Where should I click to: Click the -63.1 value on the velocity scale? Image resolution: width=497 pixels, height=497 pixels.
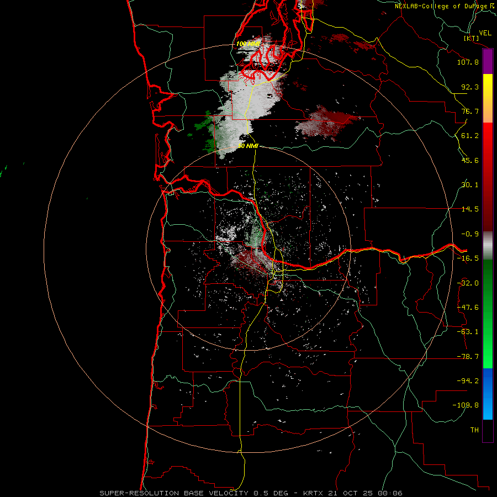(x=468, y=332)
